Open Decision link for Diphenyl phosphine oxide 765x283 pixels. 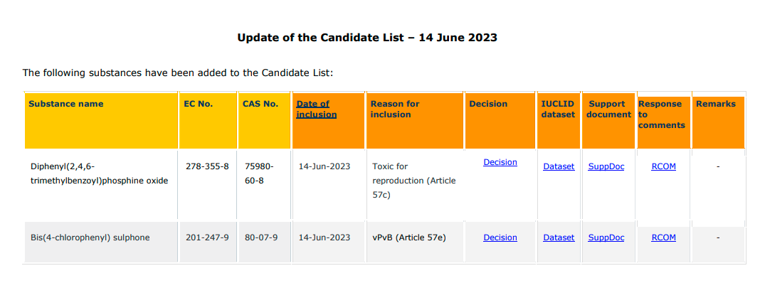tap(500, 162)
